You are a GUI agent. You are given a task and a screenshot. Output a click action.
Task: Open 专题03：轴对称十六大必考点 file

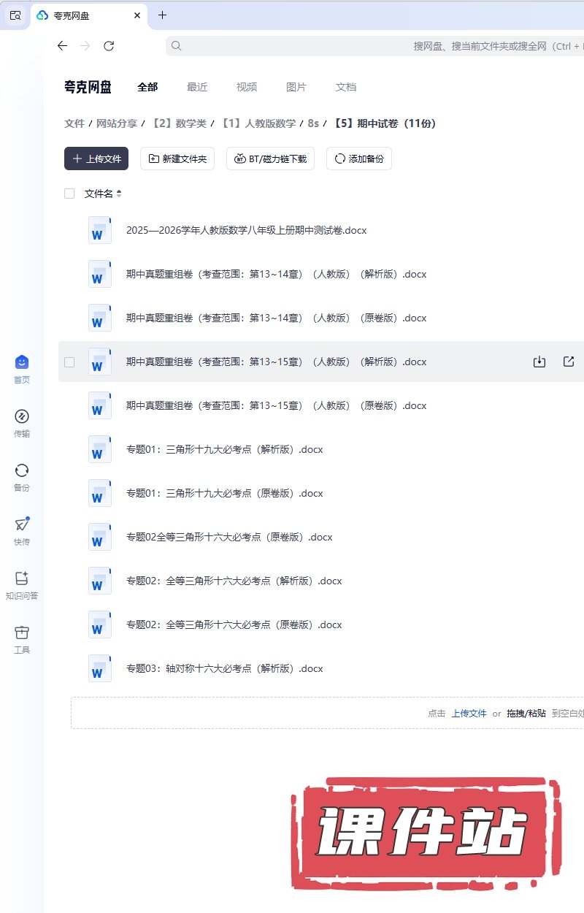click(x=224, y=668)
